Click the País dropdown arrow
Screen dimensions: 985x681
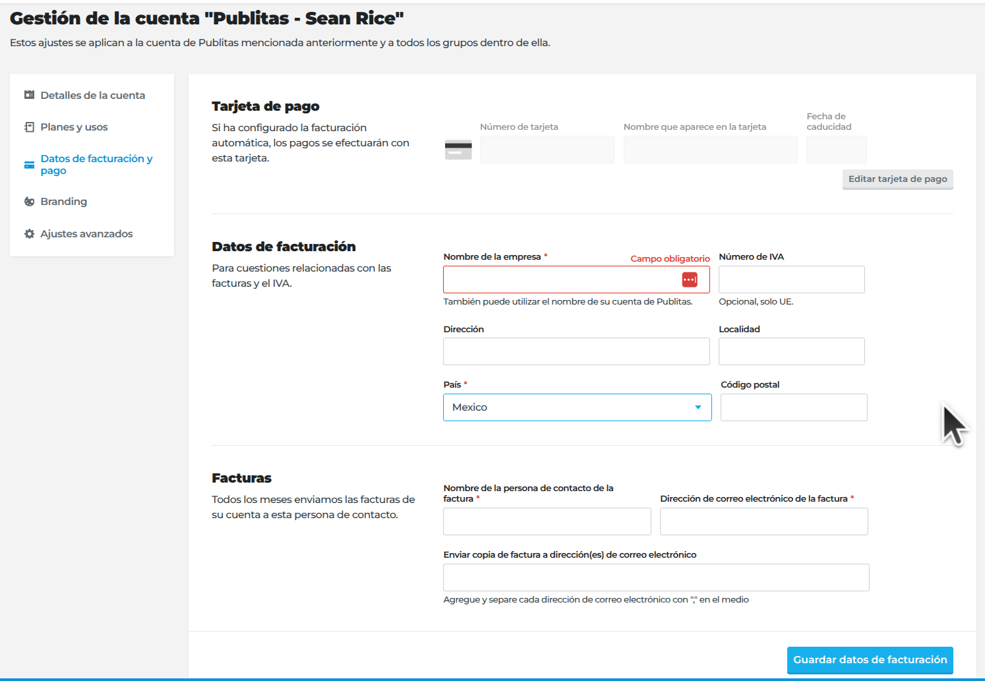pos(698,407)
